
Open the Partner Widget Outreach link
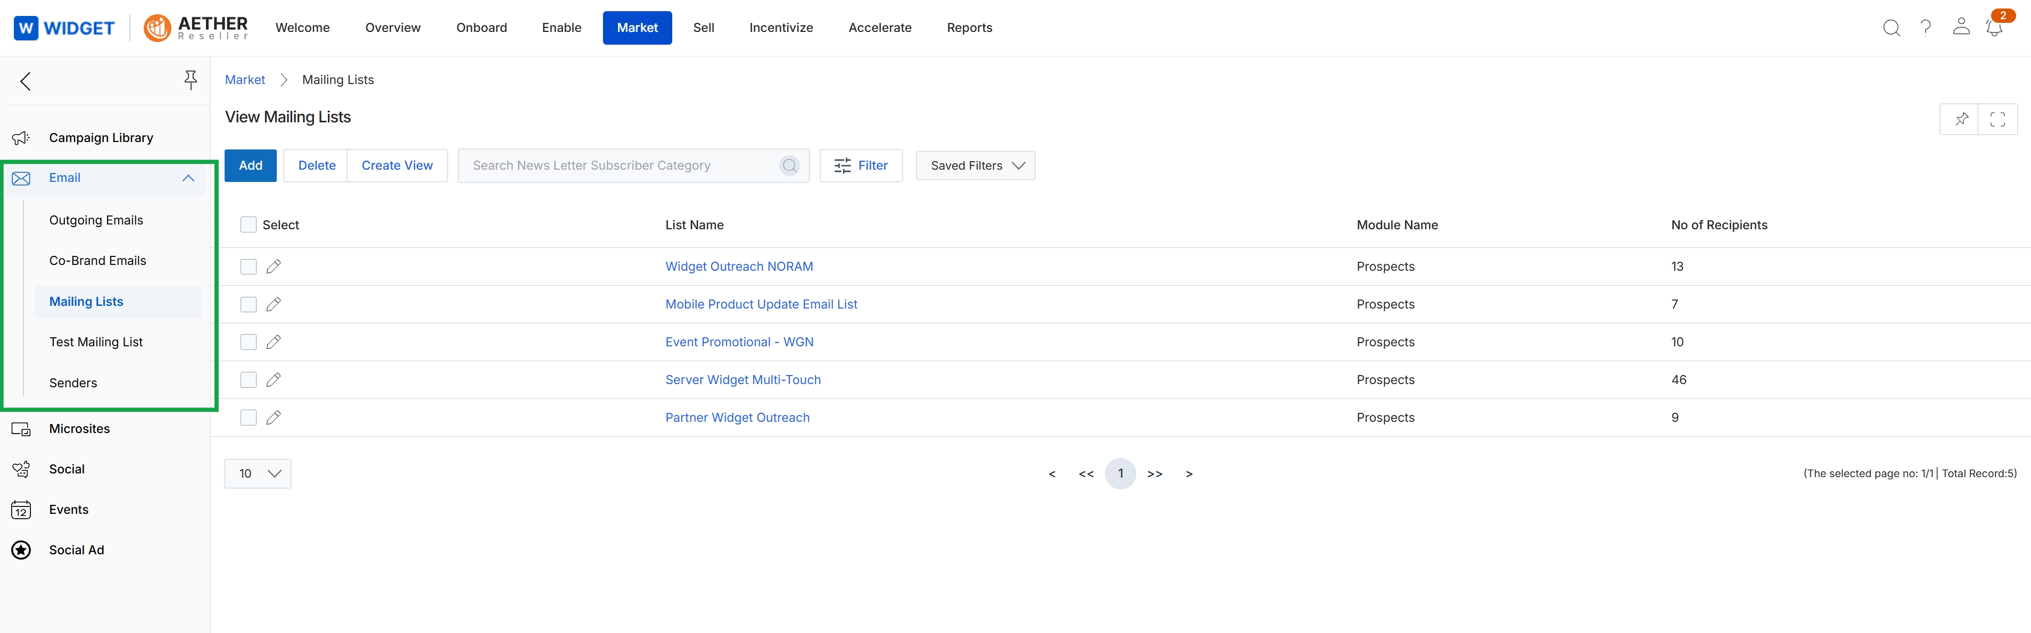[737, 419]
